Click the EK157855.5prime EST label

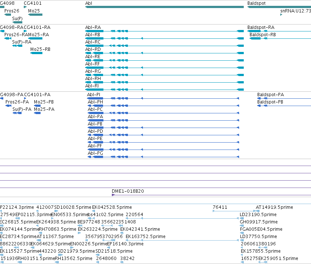pos(261,251)
